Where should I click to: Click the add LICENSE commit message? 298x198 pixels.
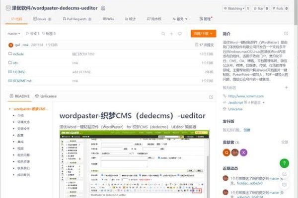point(81,72)
